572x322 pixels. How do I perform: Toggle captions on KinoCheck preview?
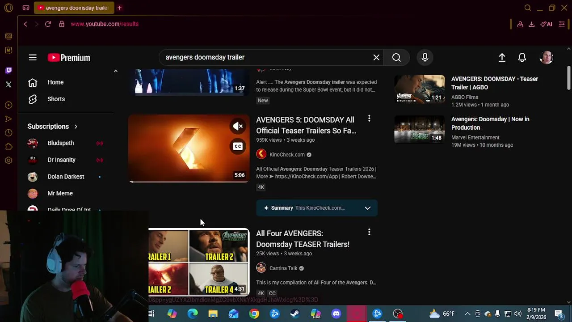(238, 146)
